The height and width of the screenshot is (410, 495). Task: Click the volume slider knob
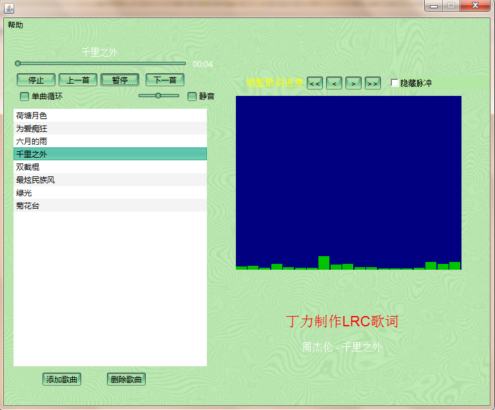(x=158, y=95)
